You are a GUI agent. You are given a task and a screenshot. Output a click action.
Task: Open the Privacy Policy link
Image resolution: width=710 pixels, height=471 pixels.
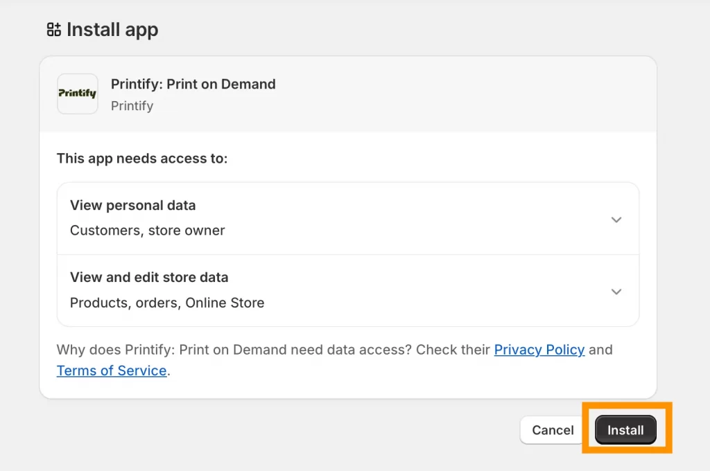click(539, 350)
